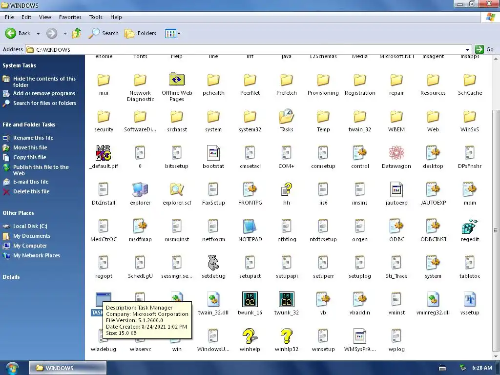Open the Edit menu

26,17
